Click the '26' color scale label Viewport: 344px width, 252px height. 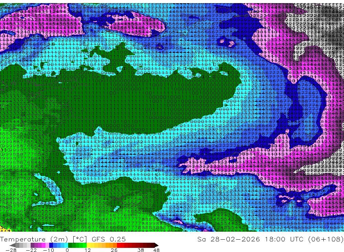(114, 250)
